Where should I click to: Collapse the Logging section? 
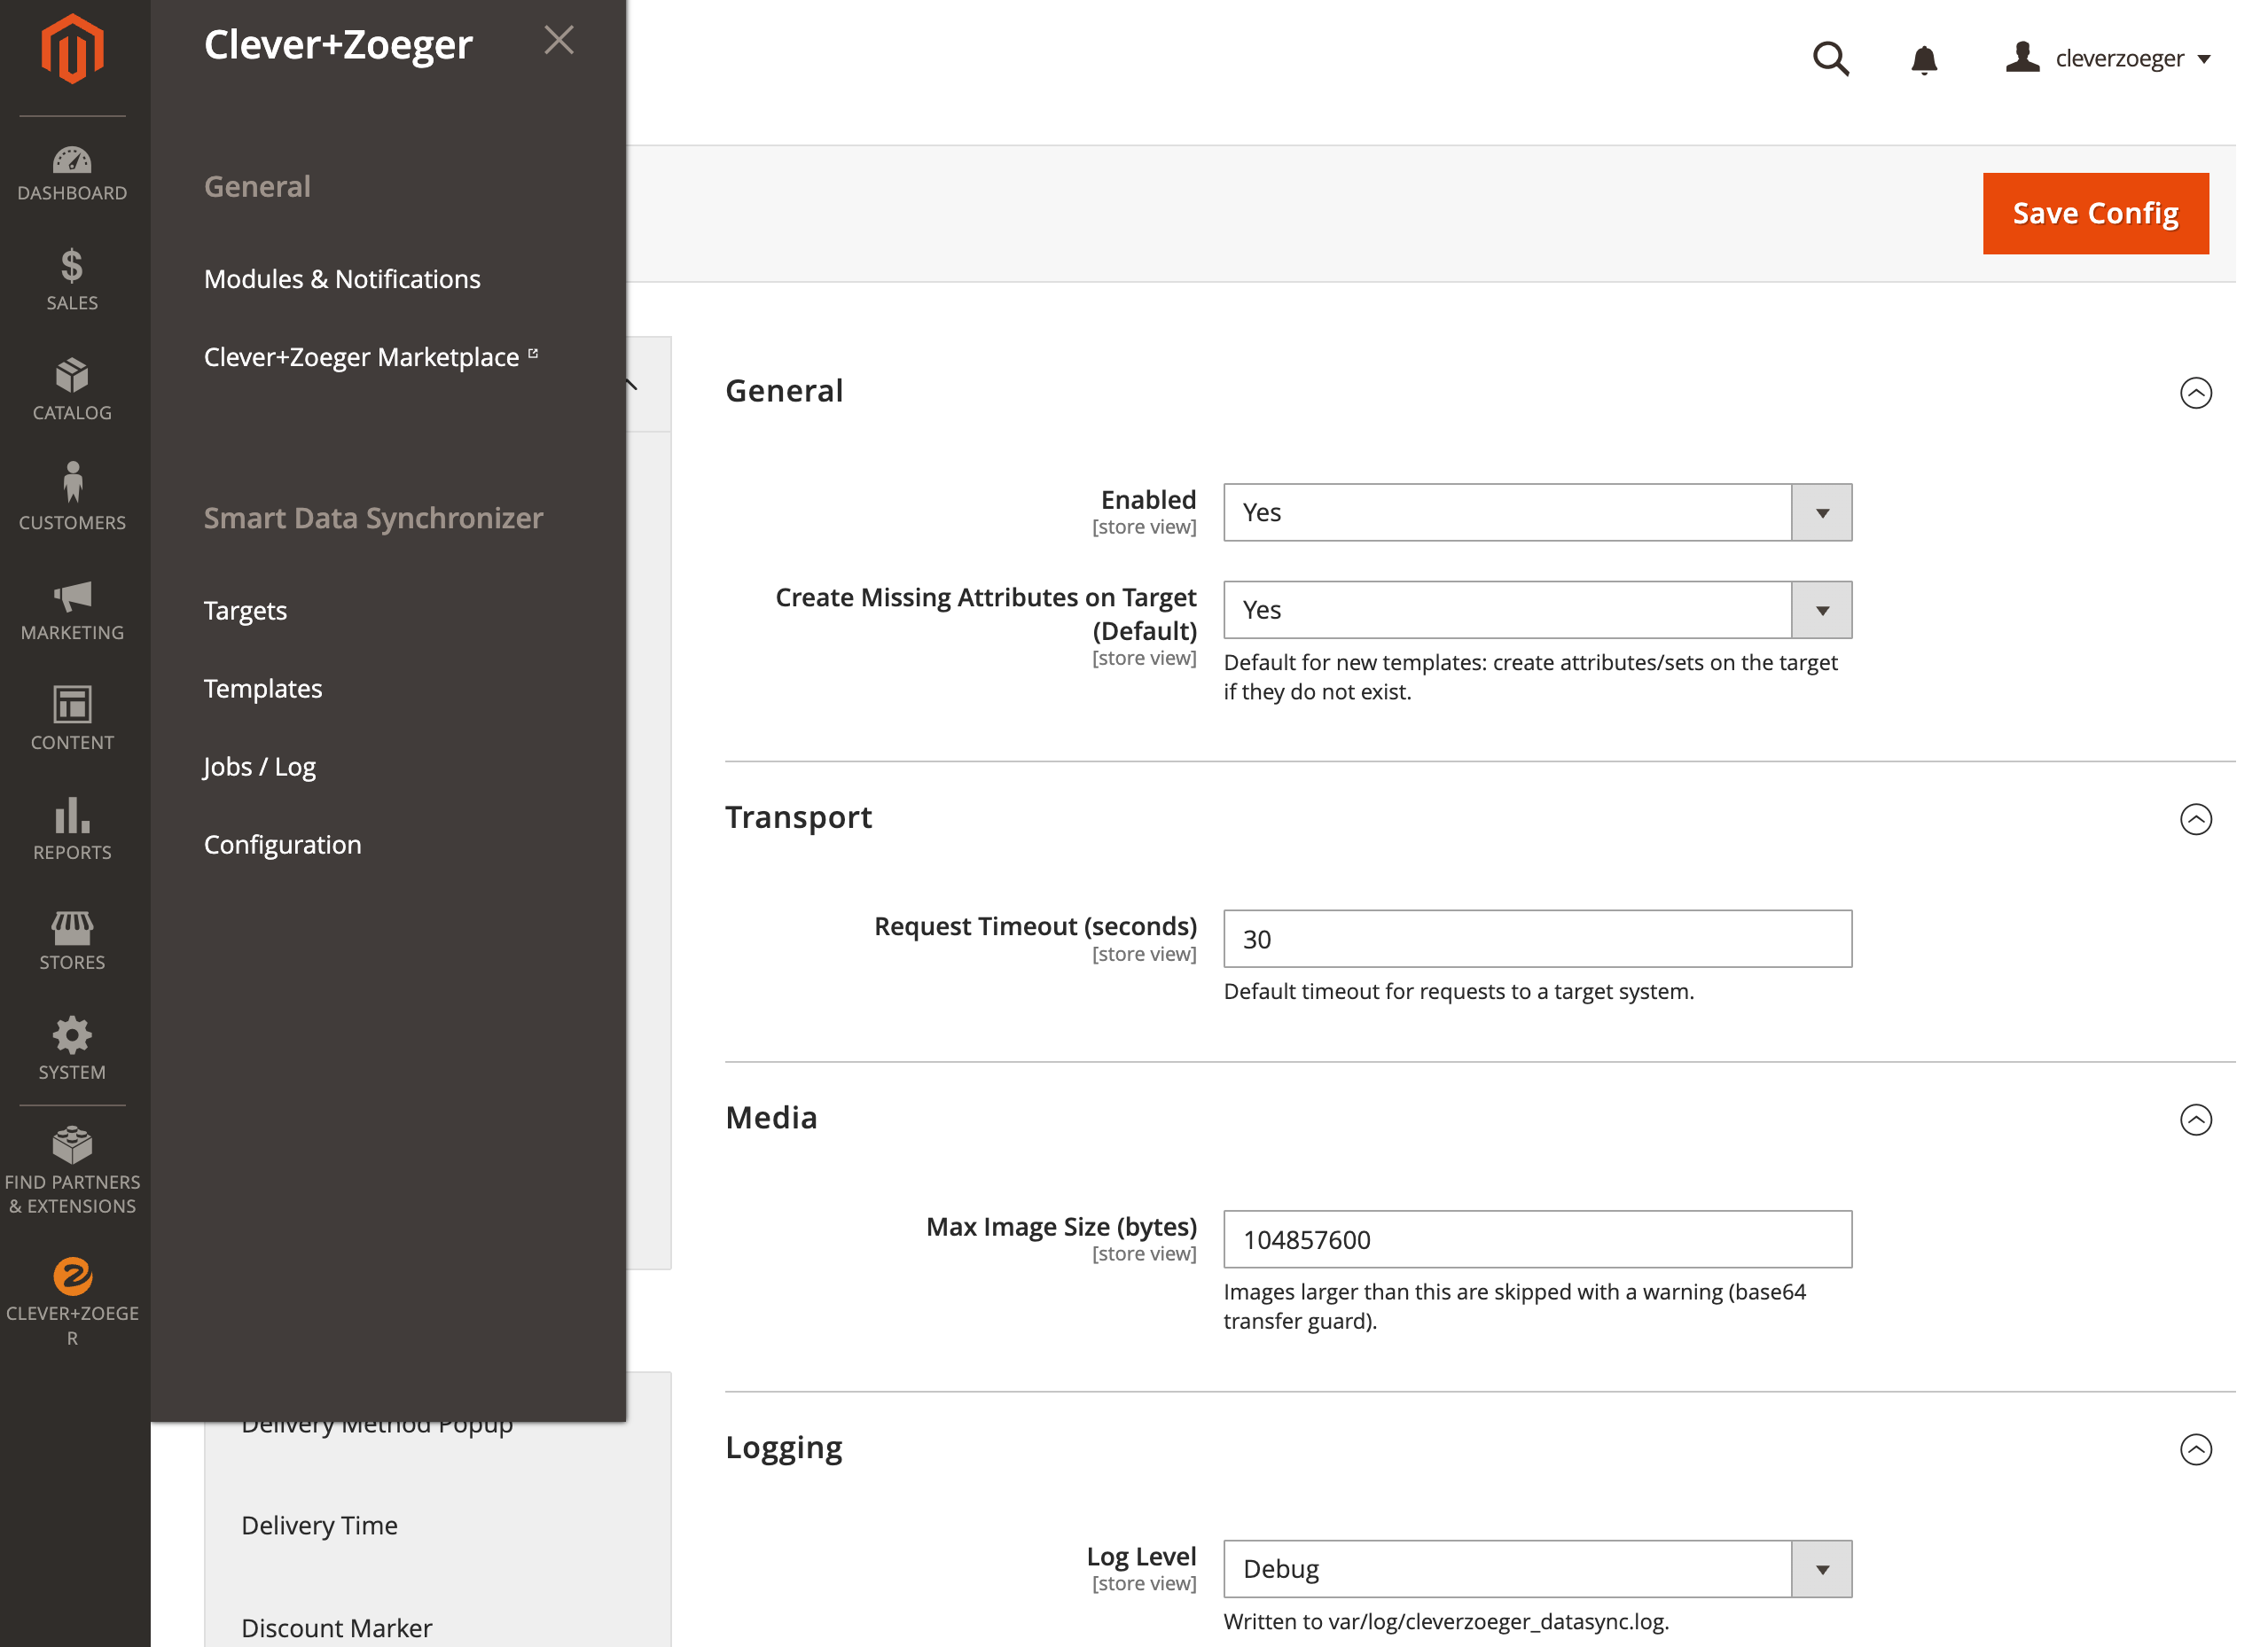pos(2195,1449)
